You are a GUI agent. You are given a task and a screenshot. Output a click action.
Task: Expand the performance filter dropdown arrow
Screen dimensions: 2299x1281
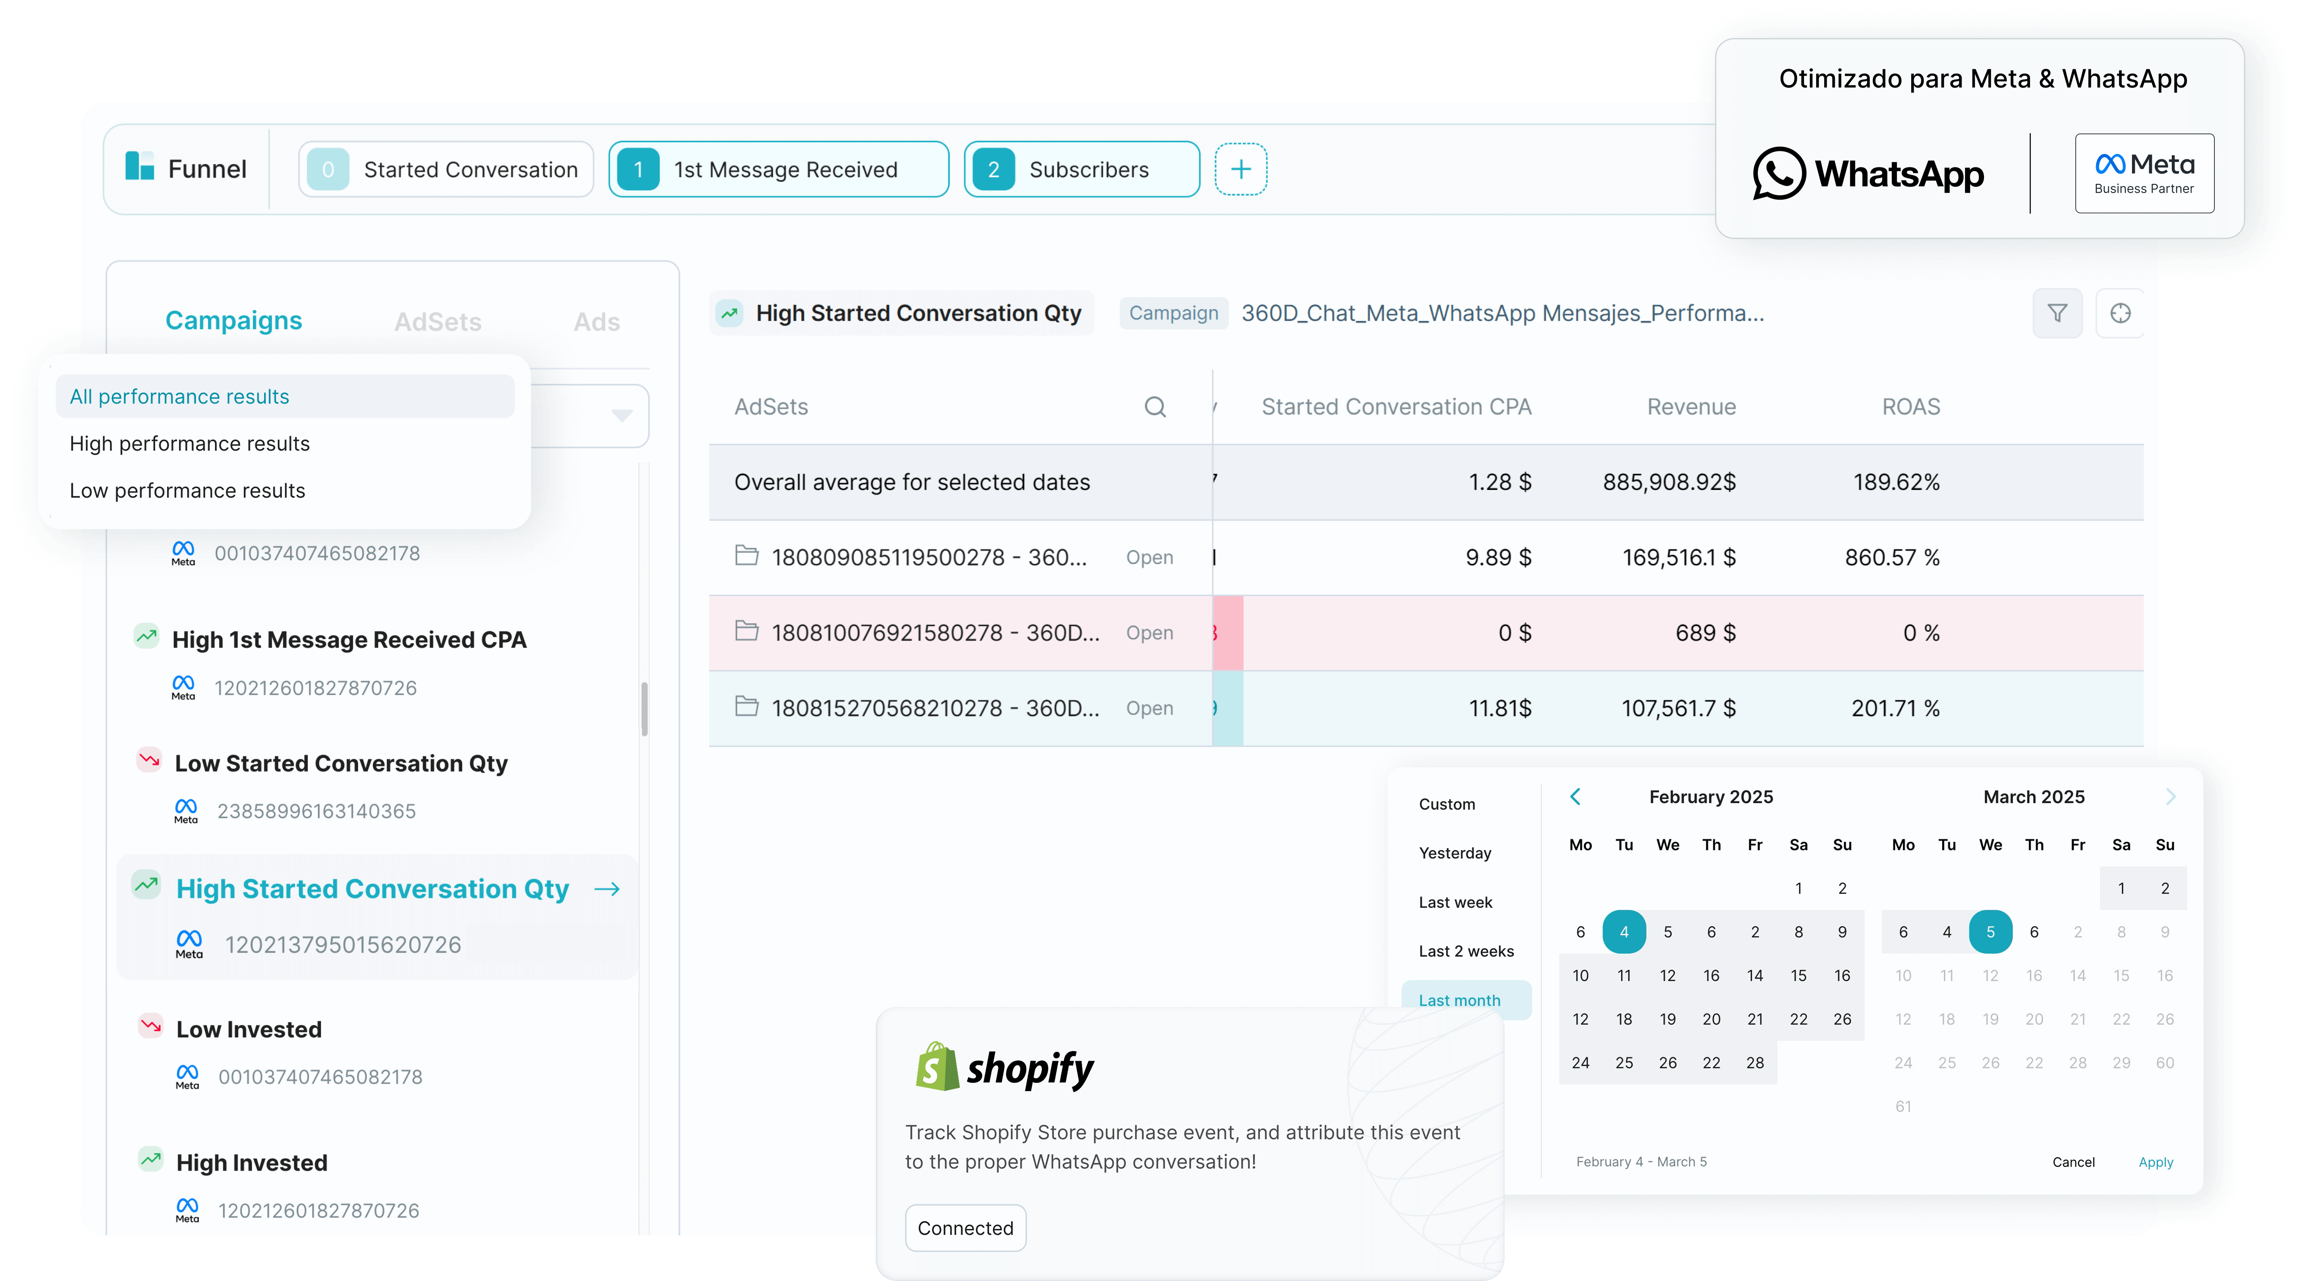[x=622, y=416]
